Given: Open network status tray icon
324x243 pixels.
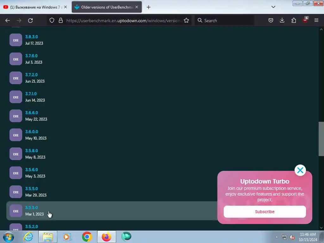Looking at the screenshot, I should [284, 237].
